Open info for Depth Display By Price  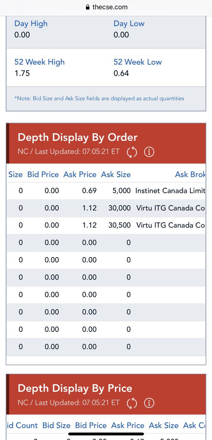click(149, 403)
